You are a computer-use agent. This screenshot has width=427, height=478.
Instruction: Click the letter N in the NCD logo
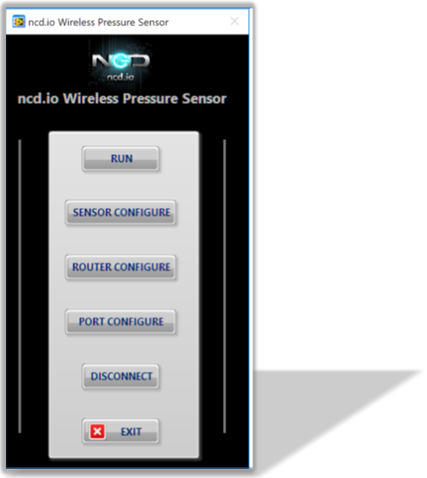(x=102, y=61)
